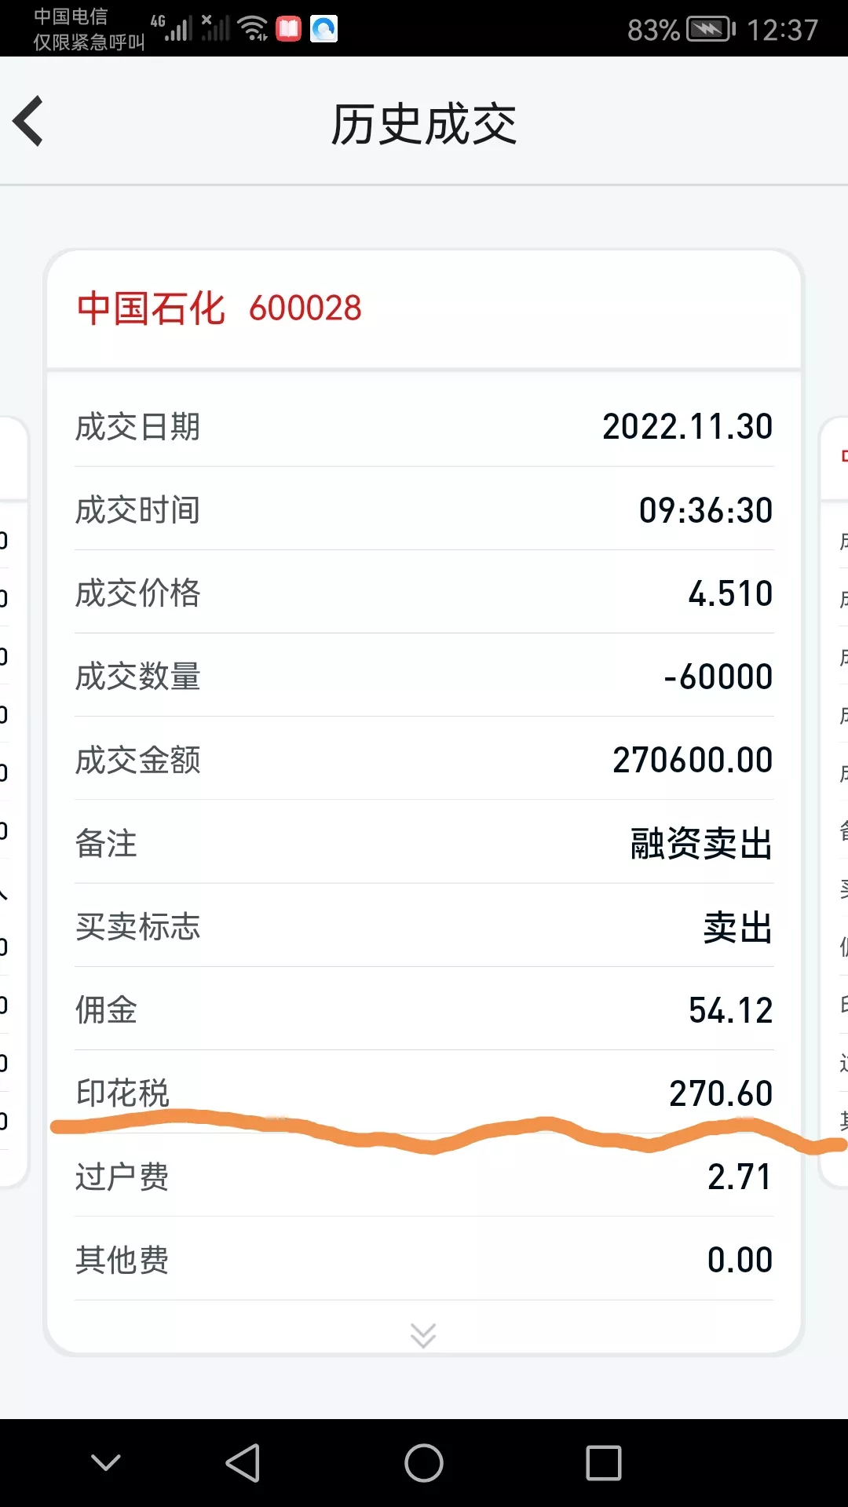Tap the 成交金额 270600.00 value
848x1507 pixels.
(x=693, y=760)
